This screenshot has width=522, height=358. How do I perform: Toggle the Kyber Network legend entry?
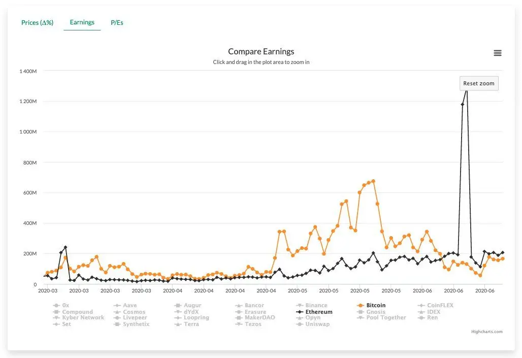83,318
